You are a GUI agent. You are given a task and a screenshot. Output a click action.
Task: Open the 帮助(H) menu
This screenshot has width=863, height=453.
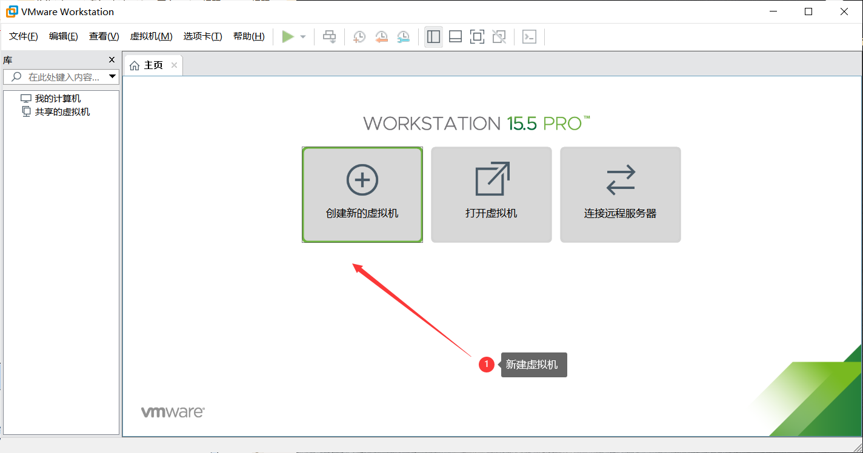(249, 36)
